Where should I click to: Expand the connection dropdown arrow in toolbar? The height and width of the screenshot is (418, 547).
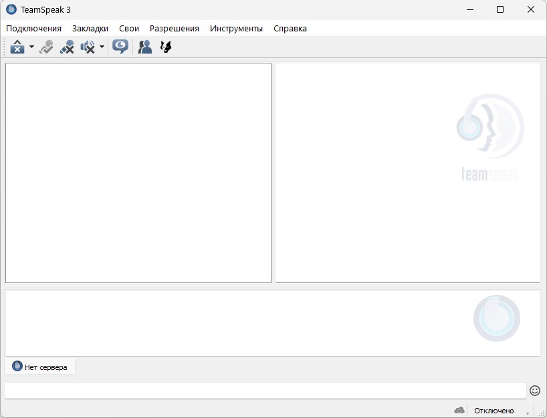coord(31,47)
